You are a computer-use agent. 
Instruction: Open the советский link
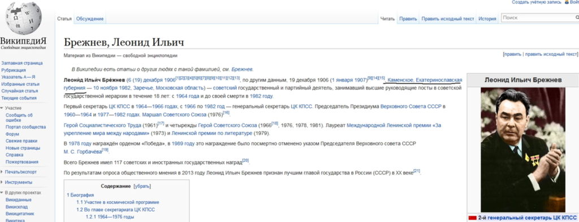[225, 88]
